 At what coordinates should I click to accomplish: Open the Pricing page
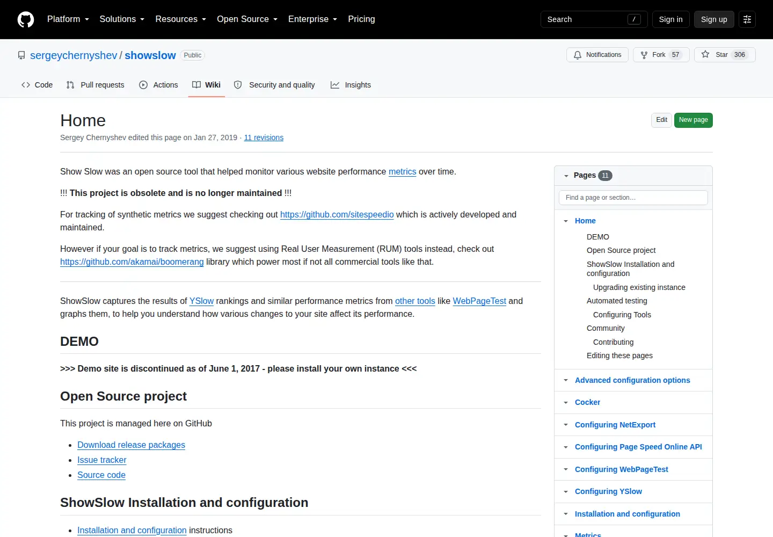click(361, 19)
